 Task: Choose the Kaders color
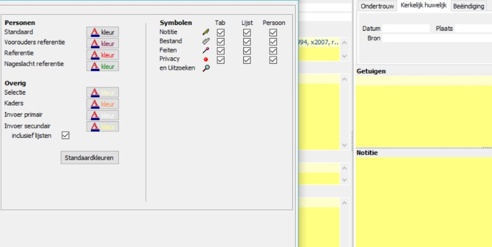102,104
